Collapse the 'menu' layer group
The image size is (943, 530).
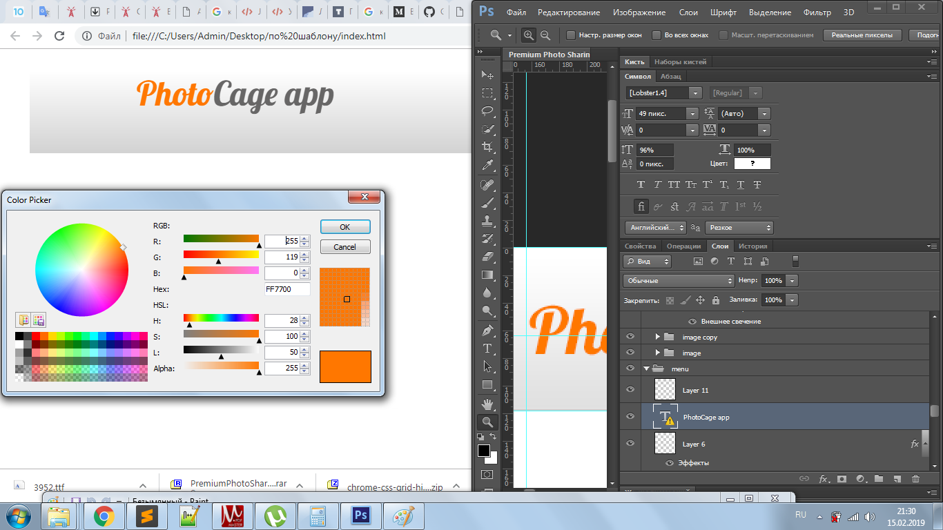(646, 369)
